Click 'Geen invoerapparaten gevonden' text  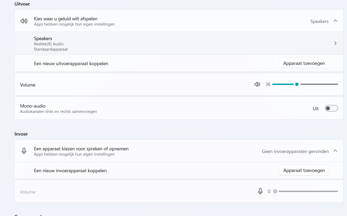coord(295,151)
